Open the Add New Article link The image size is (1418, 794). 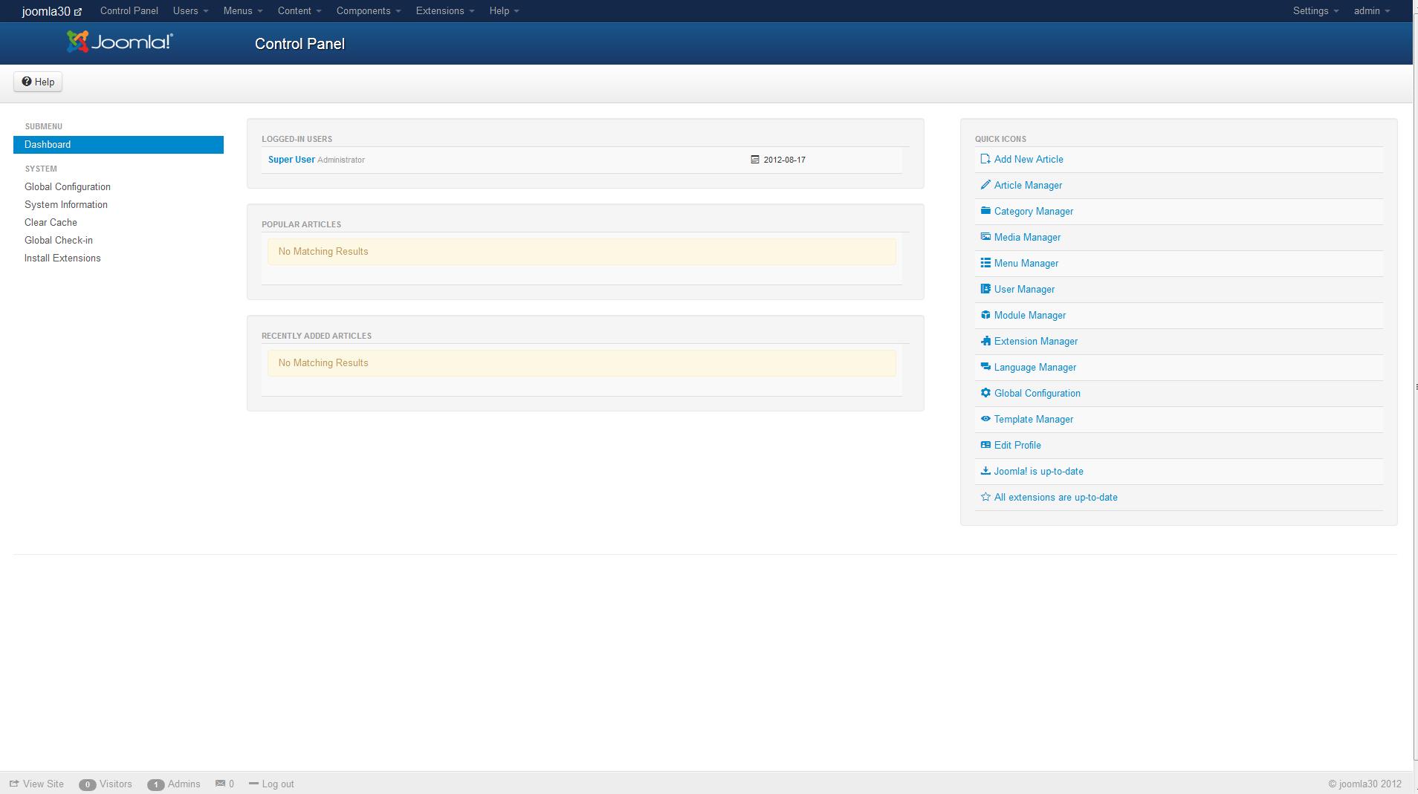coord(1029,159)
